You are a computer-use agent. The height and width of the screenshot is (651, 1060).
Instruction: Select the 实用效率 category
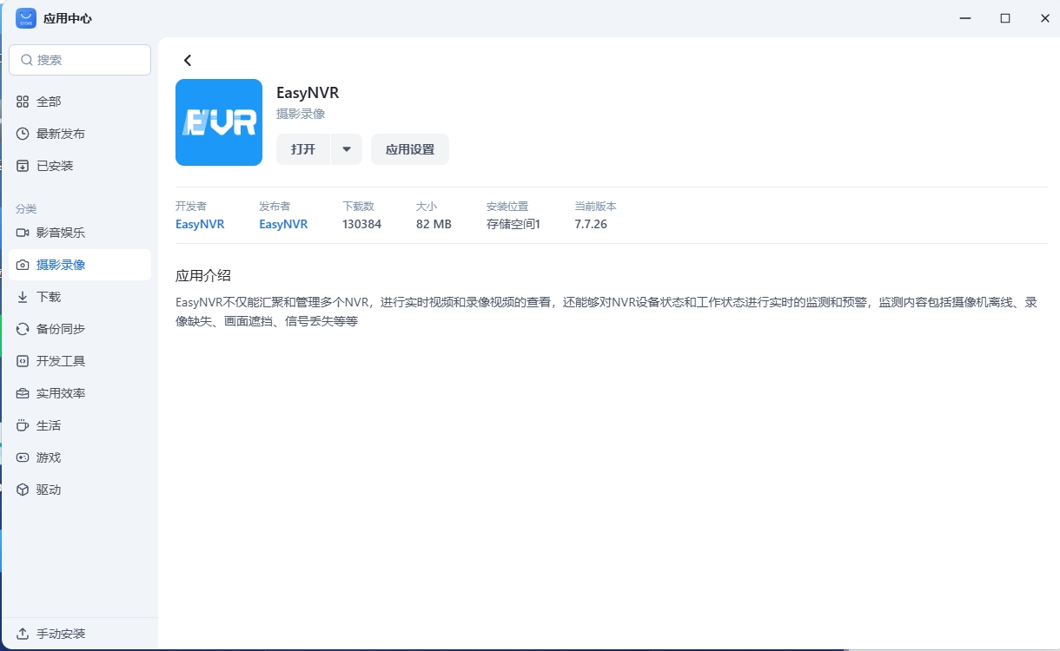click(x=61, y=393)
